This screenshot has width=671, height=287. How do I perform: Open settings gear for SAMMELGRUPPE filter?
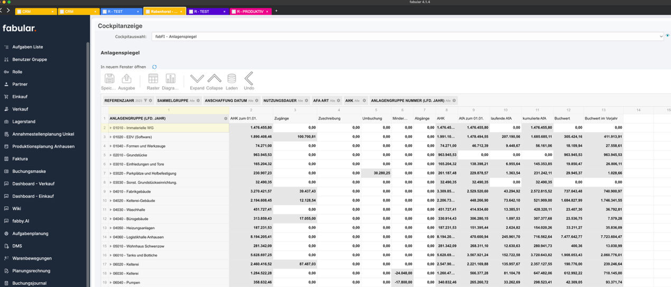point(199,100)
